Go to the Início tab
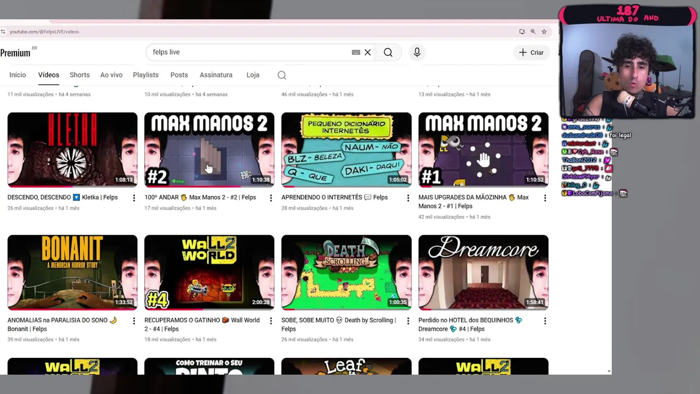Screen dimensions: 700x394 pyautogui.click(x=17, y=75)
